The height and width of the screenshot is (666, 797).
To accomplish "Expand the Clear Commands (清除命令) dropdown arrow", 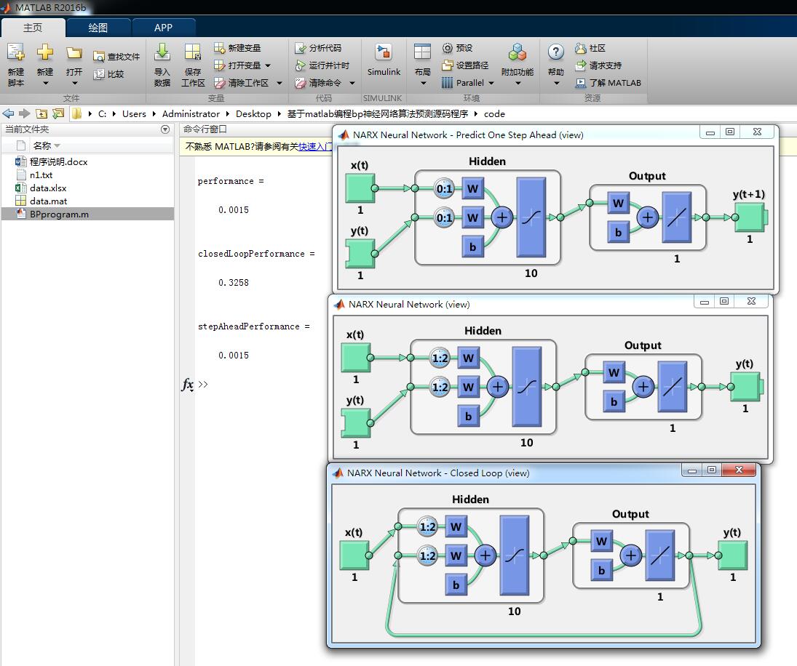I will 352,83.
